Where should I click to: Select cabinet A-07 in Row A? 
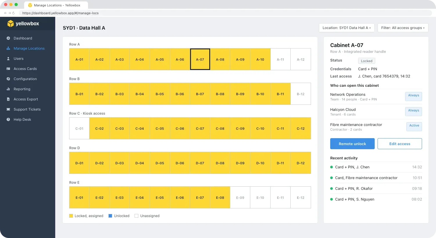point(200,59)
